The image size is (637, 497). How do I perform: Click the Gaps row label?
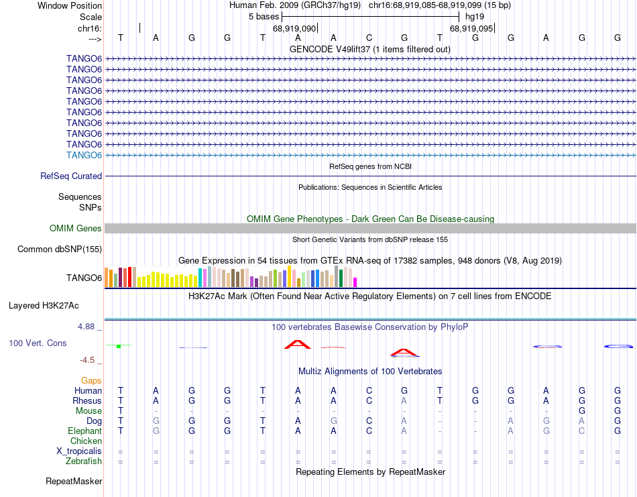(x=91, y=381)
